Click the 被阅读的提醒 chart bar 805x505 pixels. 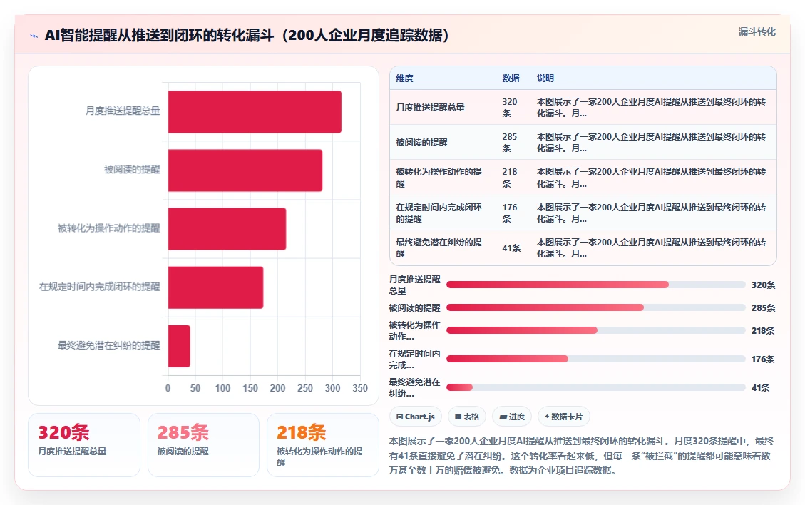[245, 170]
